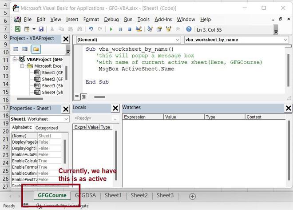Image resolution: width=293 pixels, height=210 pixels.
Task: Click the Project tree horizontal scrollbar
Action: [30, 98]
